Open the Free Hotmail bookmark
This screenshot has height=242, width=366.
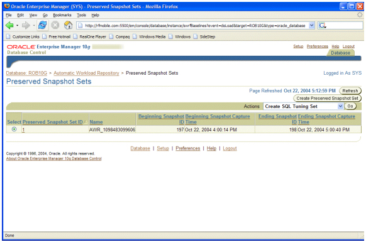[57, 36]
